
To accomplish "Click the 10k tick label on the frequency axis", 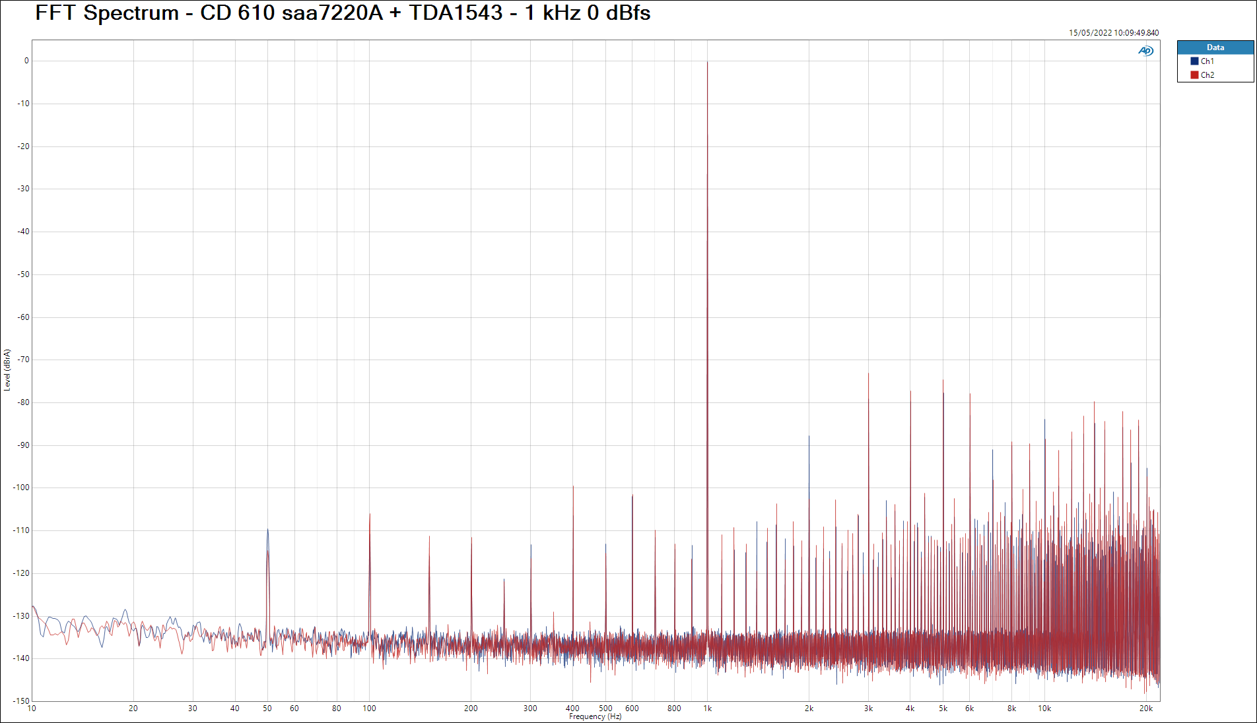I will (x=1044, y=708).
